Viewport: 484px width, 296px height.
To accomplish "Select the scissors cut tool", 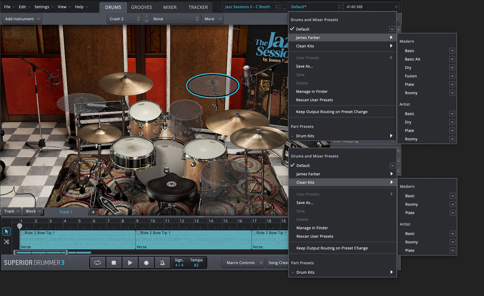I will coord(7,242).
